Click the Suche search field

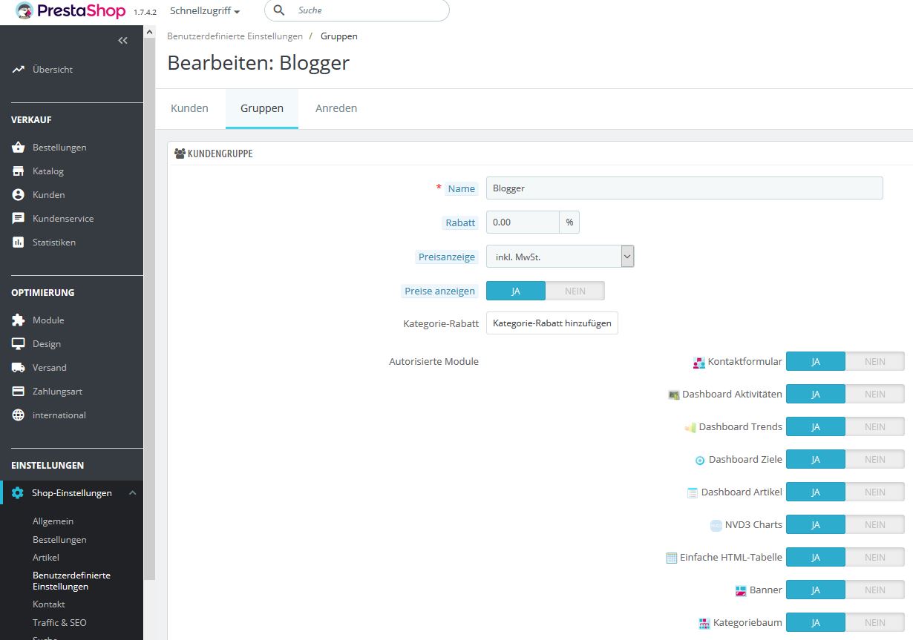point(357,10)
